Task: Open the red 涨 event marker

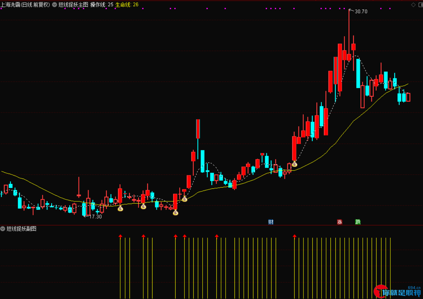Action: [340, 222]
